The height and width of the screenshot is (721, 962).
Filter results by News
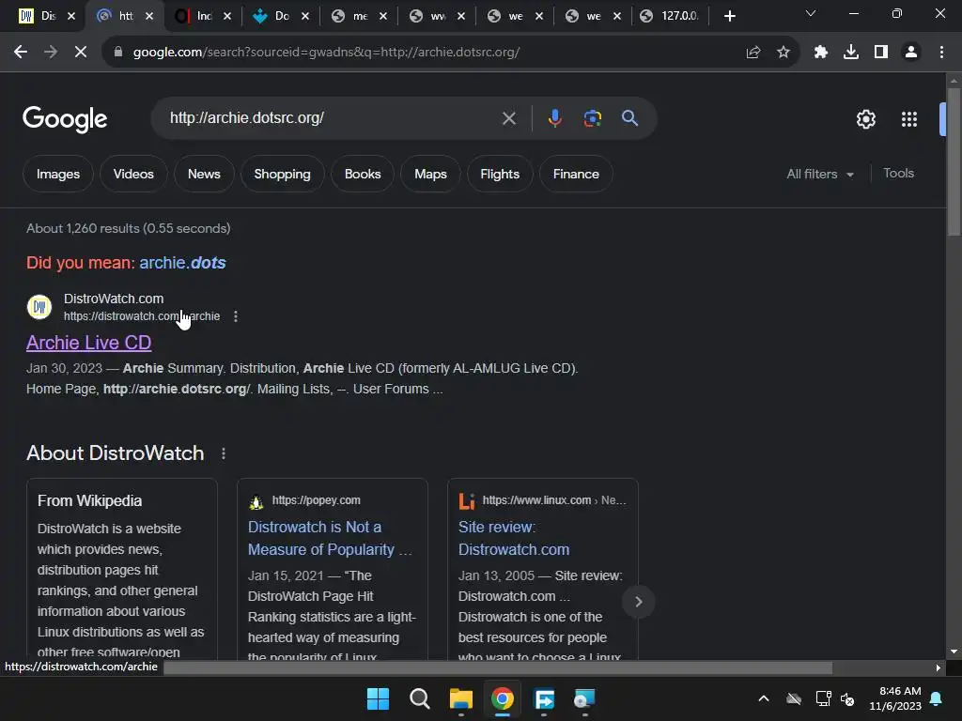click(204, 174)
